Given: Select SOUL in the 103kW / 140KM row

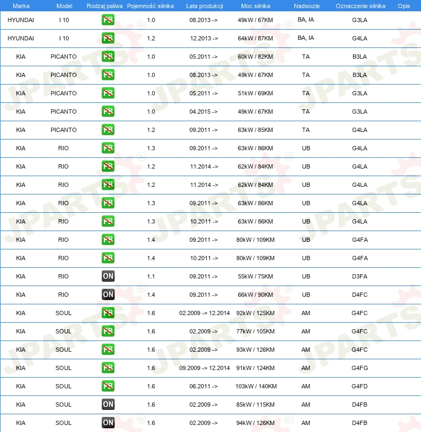Looking at the screenshot, I should tap(64, 387).
